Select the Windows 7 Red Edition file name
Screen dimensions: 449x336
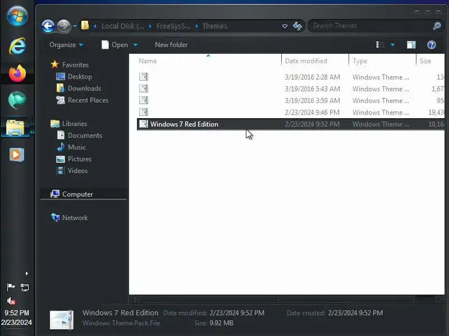184,124
